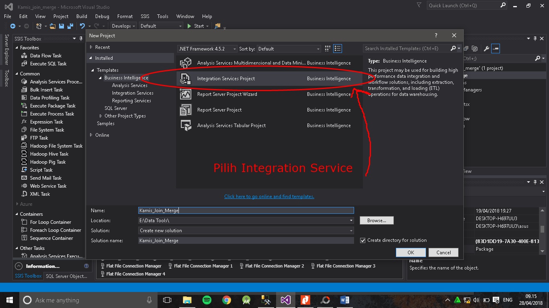Click OK to create the project
Screen dimensions: 549x308
click(411, 253)
